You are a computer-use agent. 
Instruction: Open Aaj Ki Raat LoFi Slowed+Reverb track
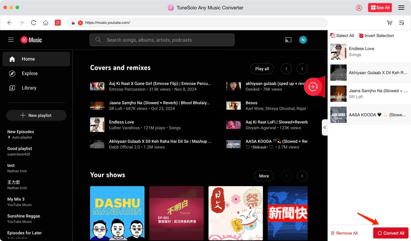277,122
